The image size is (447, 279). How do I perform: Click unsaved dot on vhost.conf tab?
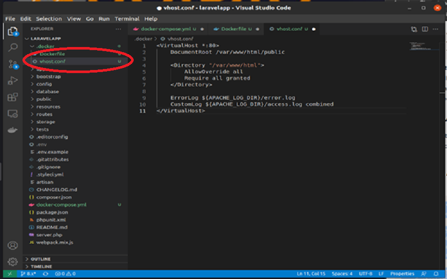coord(313,29)
